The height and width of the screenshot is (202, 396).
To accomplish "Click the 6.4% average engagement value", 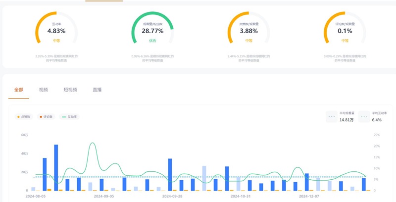I will (377, 120).
